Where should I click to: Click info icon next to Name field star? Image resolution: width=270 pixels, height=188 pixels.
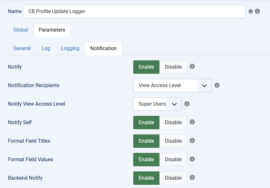tap(257, 11)
